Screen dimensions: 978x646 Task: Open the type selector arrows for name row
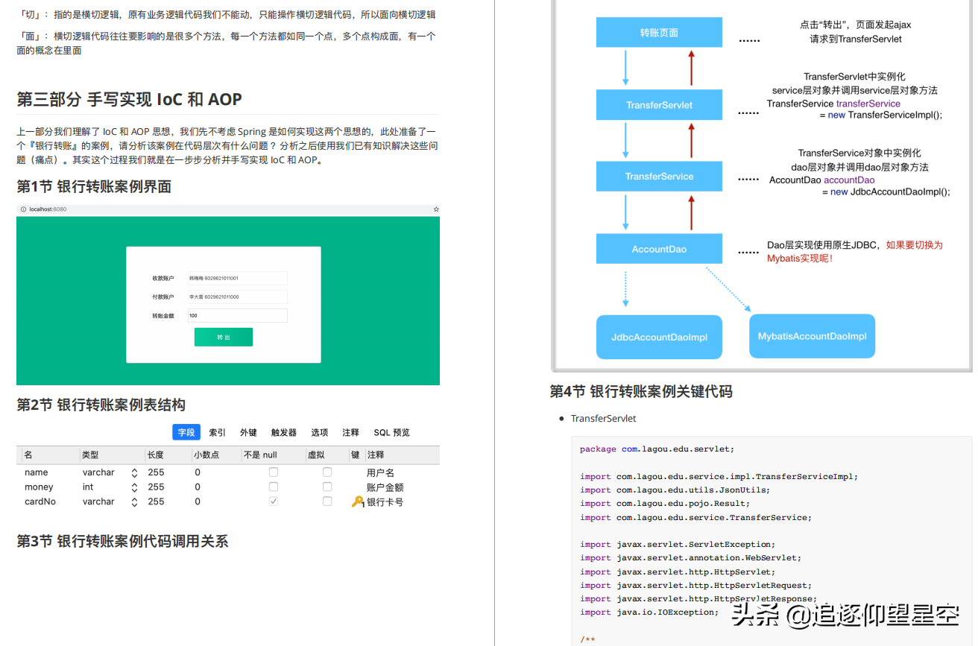click(x=134, y=472)
